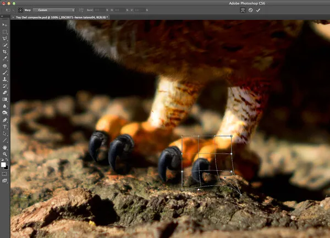Commit the warp transform with the checkmark
This screenshot has width=330, height=238.
257,10
